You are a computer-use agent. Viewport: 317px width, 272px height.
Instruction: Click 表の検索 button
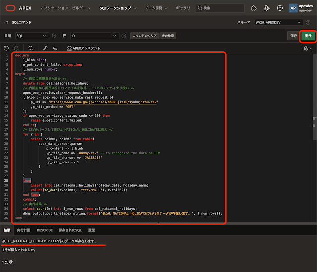pos(168,36)
